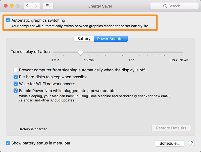The height and width of the screenshot is (152, 201).
Task: Toggle Automatic graphics switching checkbox
Action: point(8,20)
